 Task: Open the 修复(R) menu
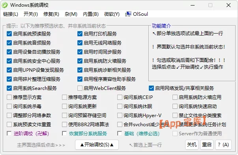click(x=51, y=14)
